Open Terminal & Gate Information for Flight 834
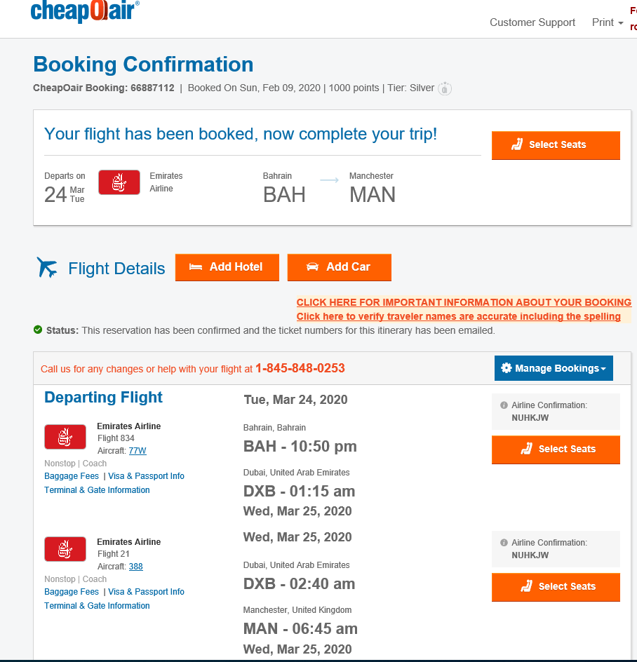637x662 pixels. tap(97, 490)
